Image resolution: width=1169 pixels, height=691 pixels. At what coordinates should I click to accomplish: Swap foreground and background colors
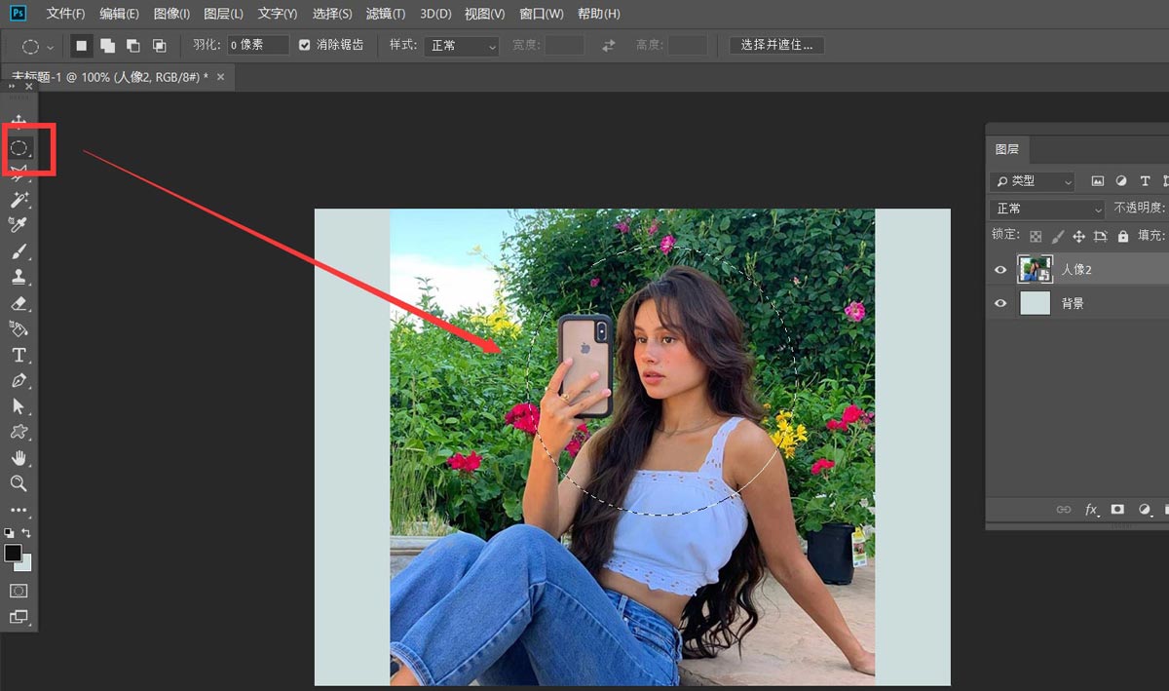pos(27,533)
